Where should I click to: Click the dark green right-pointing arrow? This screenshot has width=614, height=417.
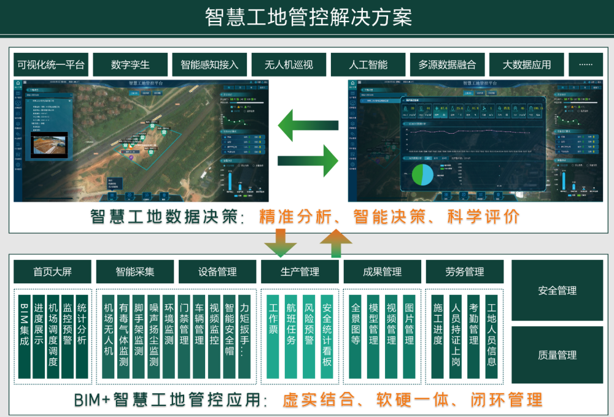[x=307, y=161]
